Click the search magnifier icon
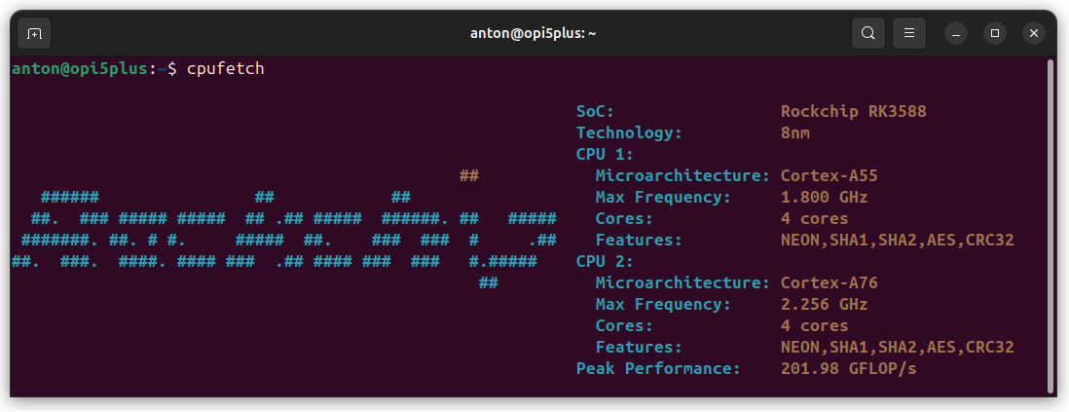Screen dimensions: 1069x412 click(x=866, y=33)
